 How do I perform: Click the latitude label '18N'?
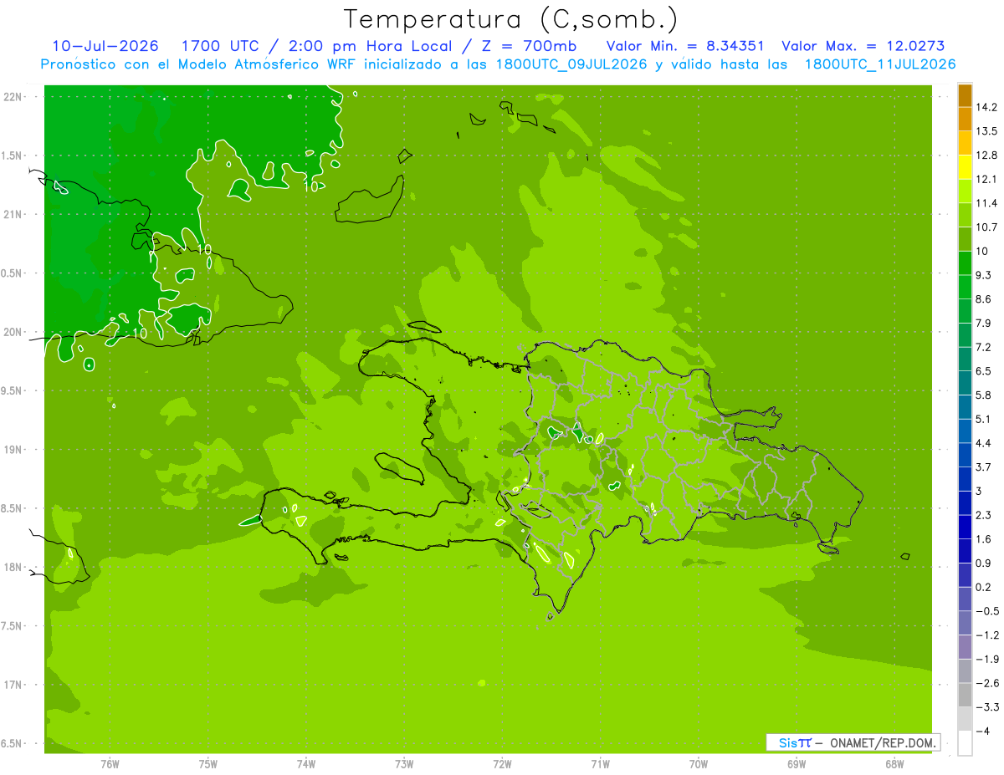(x=13, y=568)
